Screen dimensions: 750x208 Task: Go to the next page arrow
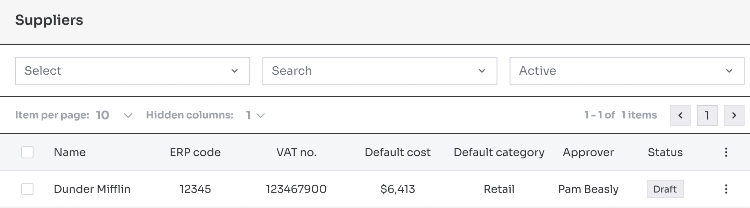click(x=734, y=115)
